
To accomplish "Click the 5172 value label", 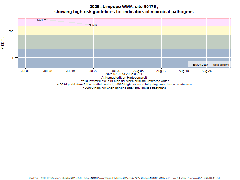I will click(x=95, y=25).
